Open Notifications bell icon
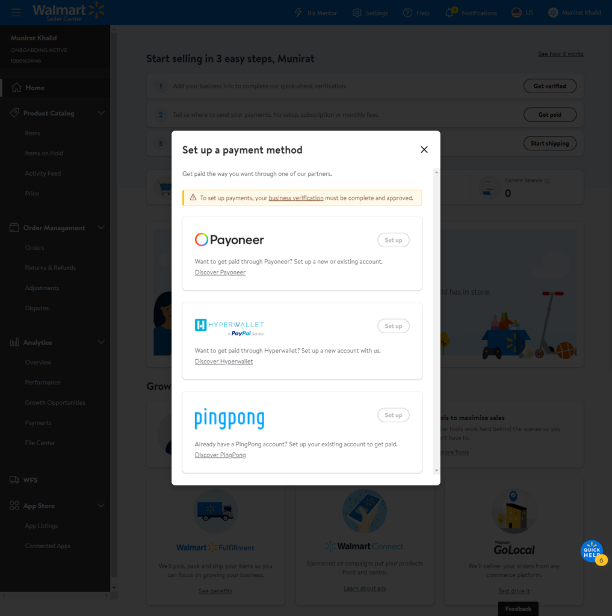Image resolution: width=612 pixels, height=616 pixels. pyautogui.click(x=450, y=13)
